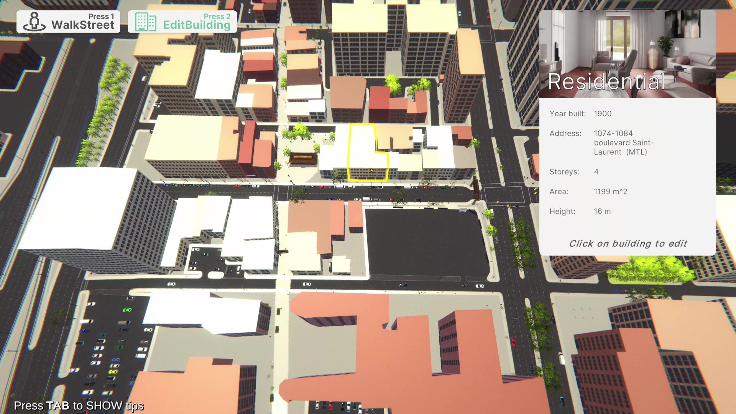Click the 'Click on building to edit' text

point(628,244)
